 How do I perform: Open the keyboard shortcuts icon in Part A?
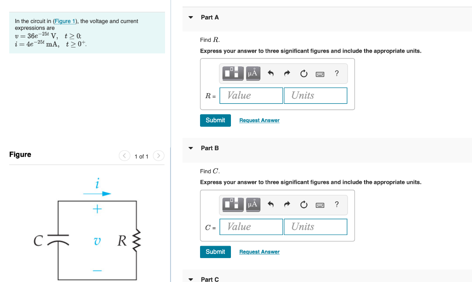click(x=320, y=74)
